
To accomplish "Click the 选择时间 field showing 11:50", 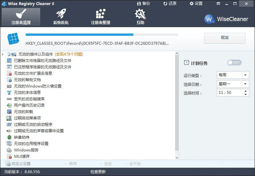I will [233, 93].
